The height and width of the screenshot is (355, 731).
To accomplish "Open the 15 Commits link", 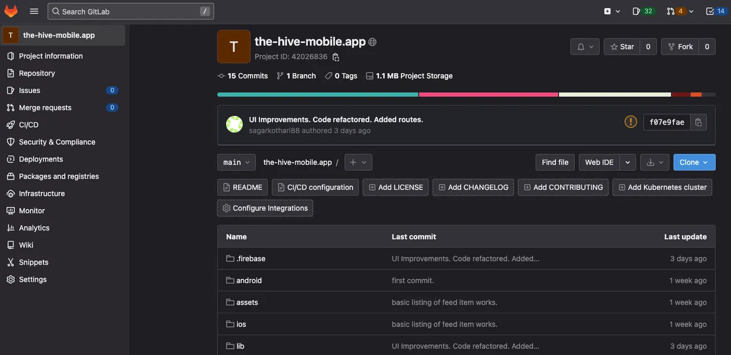I will pyautogui.click(x=243, y=75).
